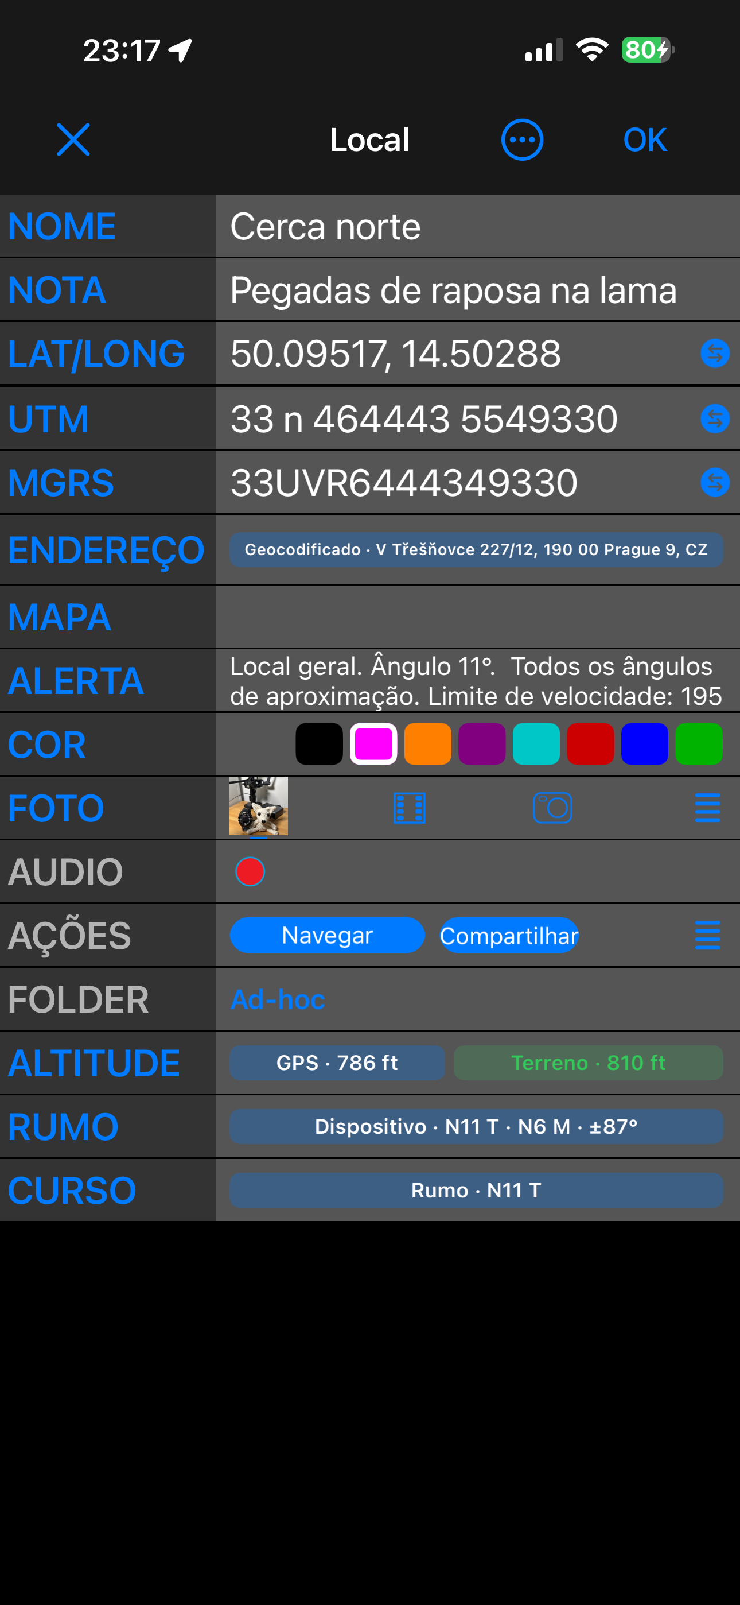Select the magenta color swatch
Viewport: 740px width, 1605px height.
coord(373,744)
